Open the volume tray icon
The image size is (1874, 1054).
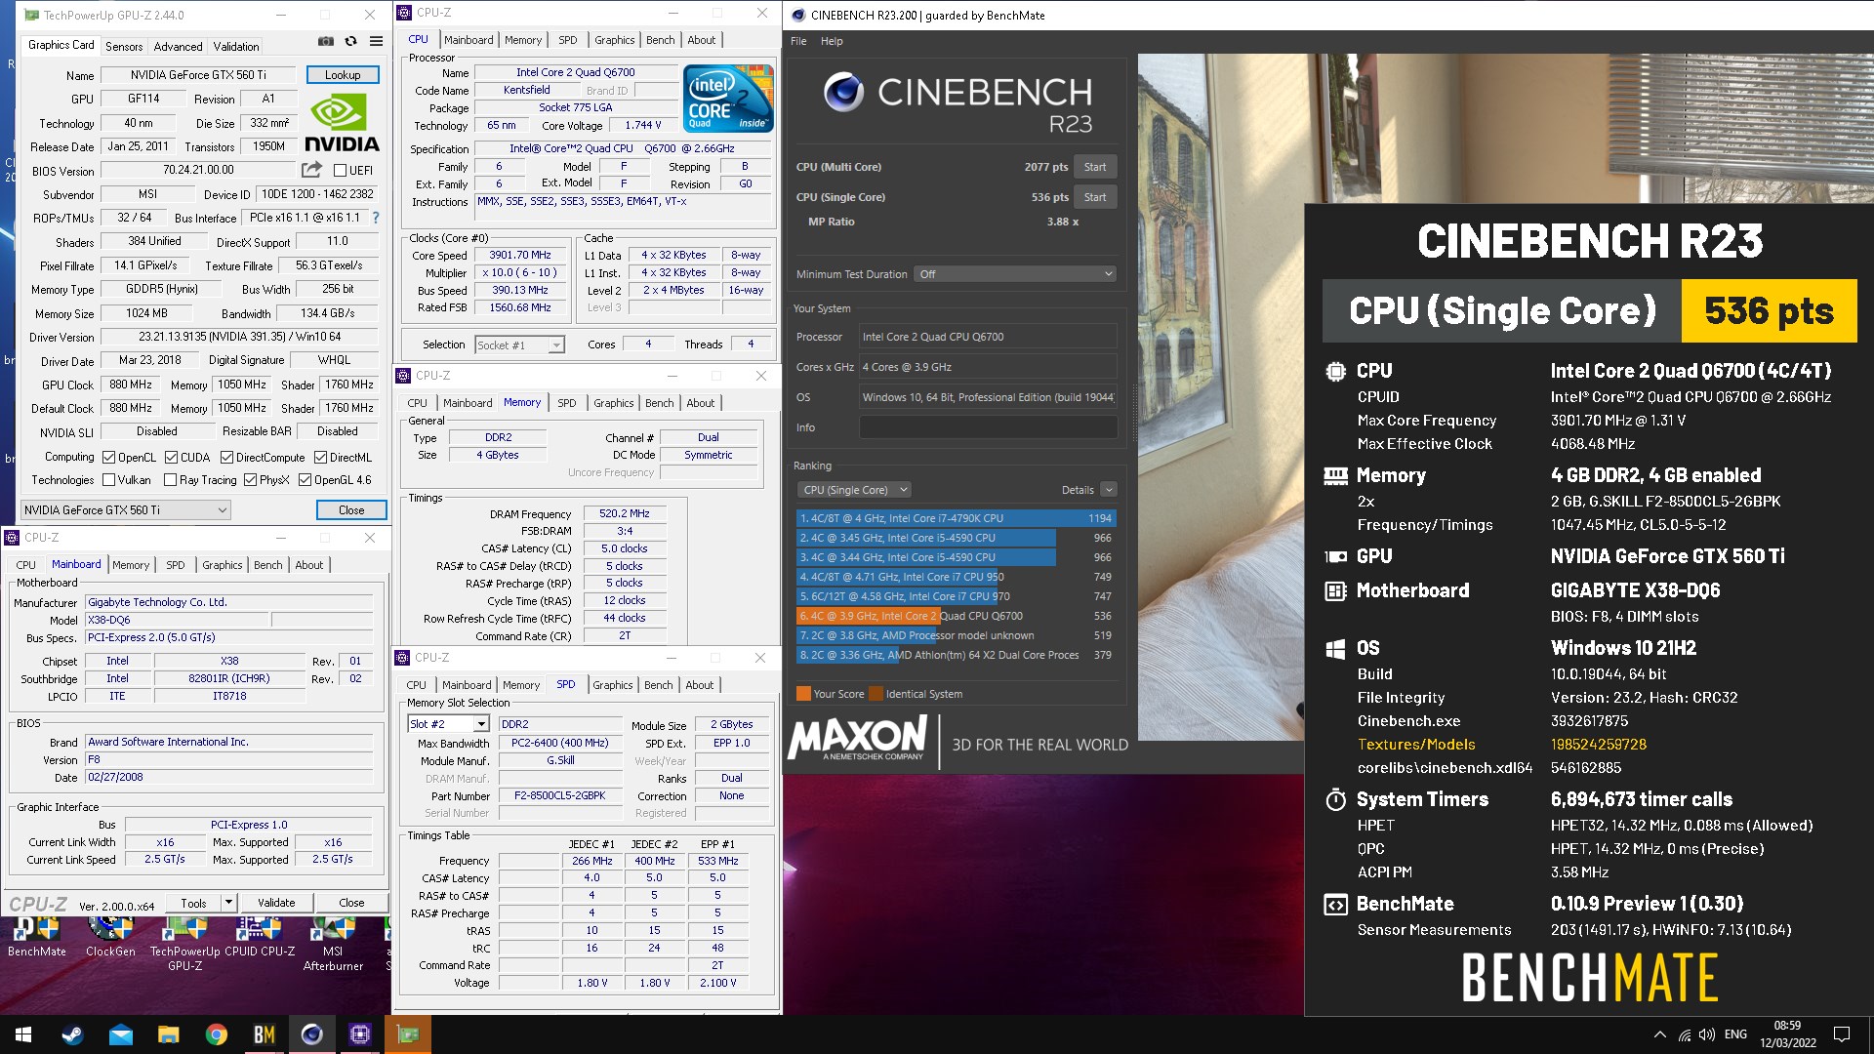[x=1707, y=1034]
